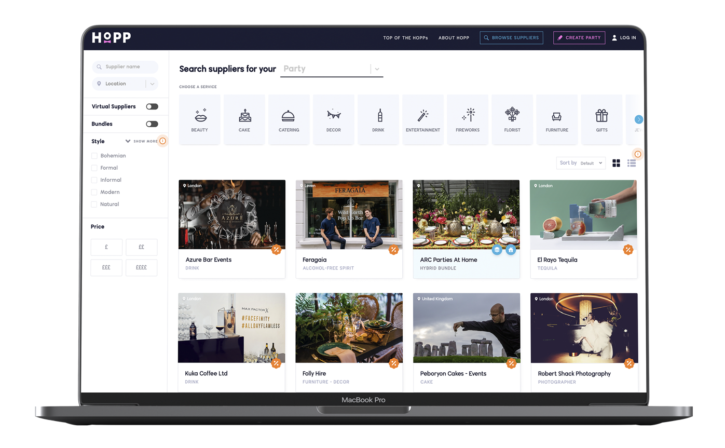
Task: Select the Florist service tile
Action: pyautogui.click(x=512, y=119)
